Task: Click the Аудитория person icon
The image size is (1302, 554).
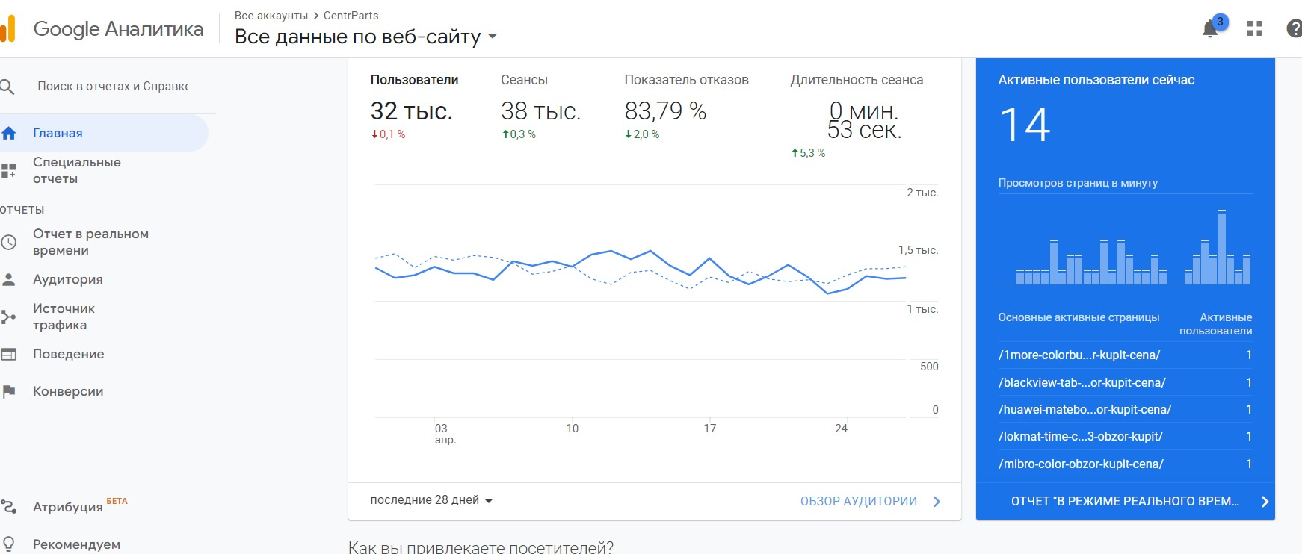Action: 9,279
